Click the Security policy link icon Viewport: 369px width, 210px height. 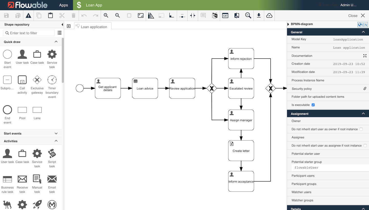(x=365, y=89)
